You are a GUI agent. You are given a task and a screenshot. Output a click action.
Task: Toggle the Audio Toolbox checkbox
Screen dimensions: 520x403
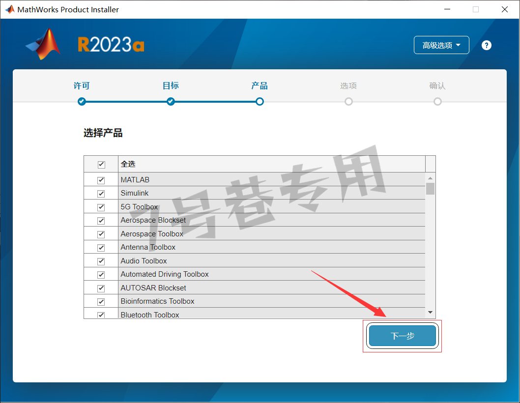(101, 261)
